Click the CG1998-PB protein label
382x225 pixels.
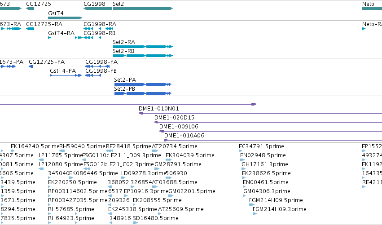101,71
